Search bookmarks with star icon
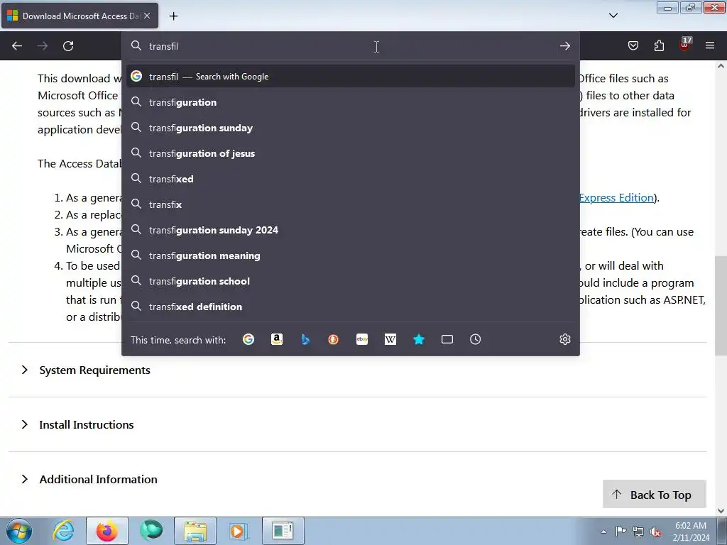This screenshot has width=727, height=545. [x=419, y=339]
